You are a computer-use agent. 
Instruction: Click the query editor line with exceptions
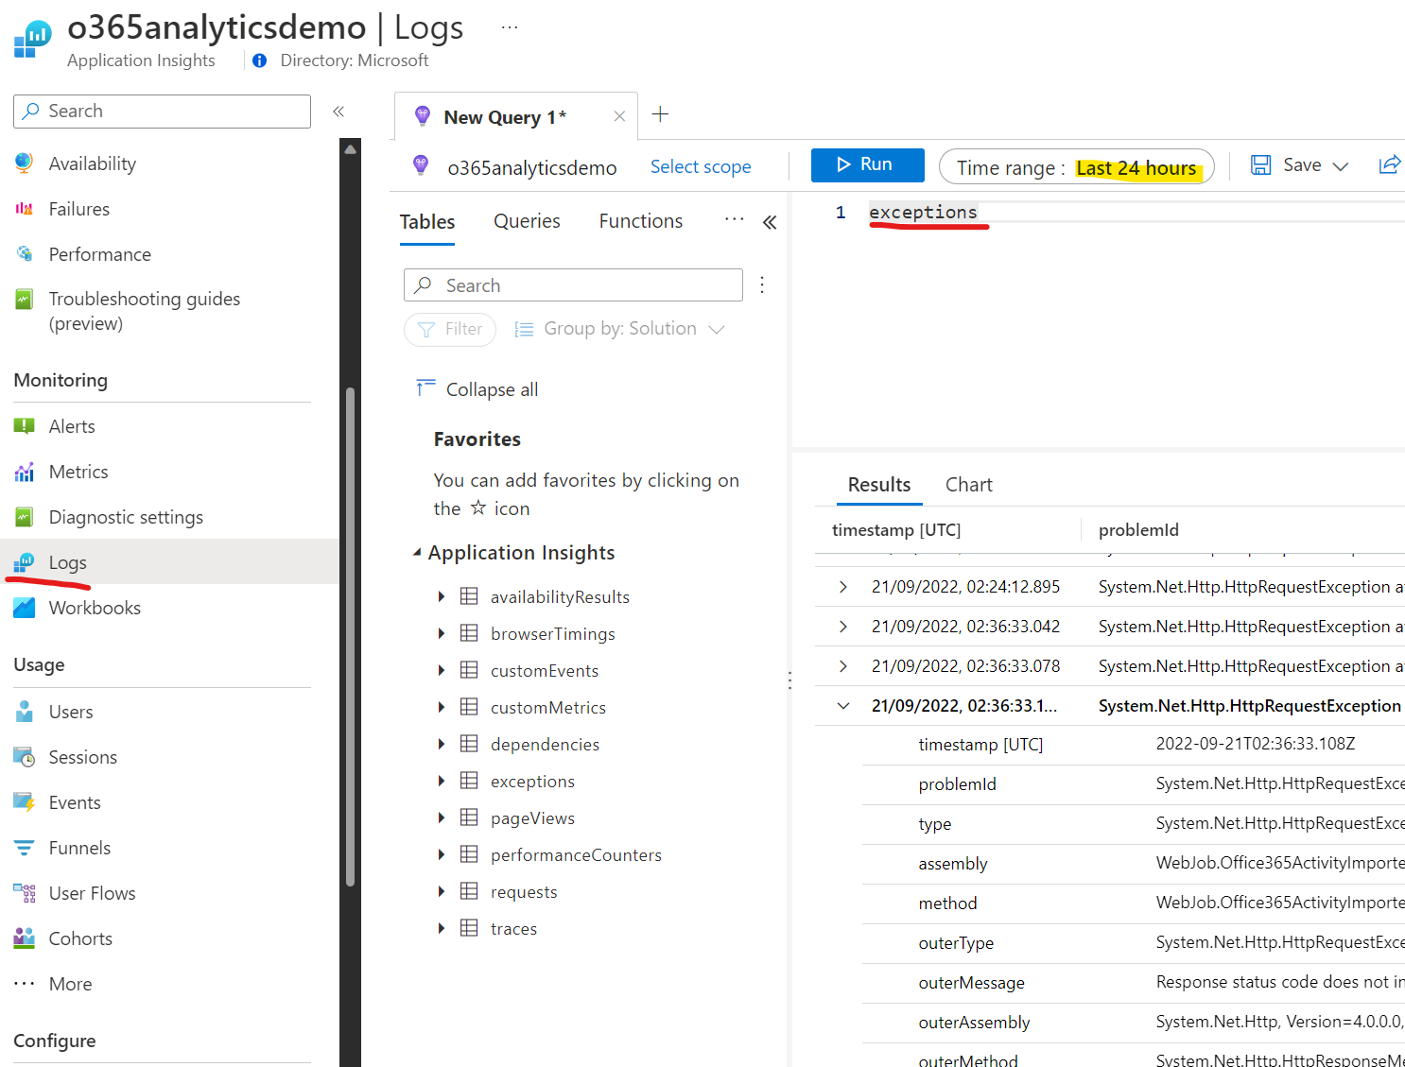coord(923,213)
